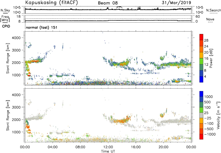Click the orange velocity patch near 14:00
This screenshot has height=153, width=221.
pyautogui.click(x=122, y=121)
